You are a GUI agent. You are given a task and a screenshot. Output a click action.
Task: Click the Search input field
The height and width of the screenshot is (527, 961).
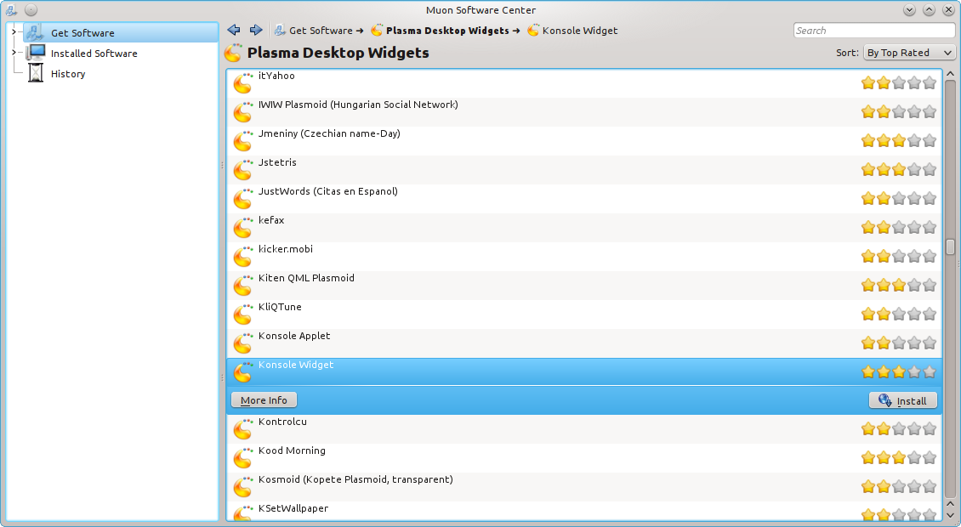click(x=874, y=30)
